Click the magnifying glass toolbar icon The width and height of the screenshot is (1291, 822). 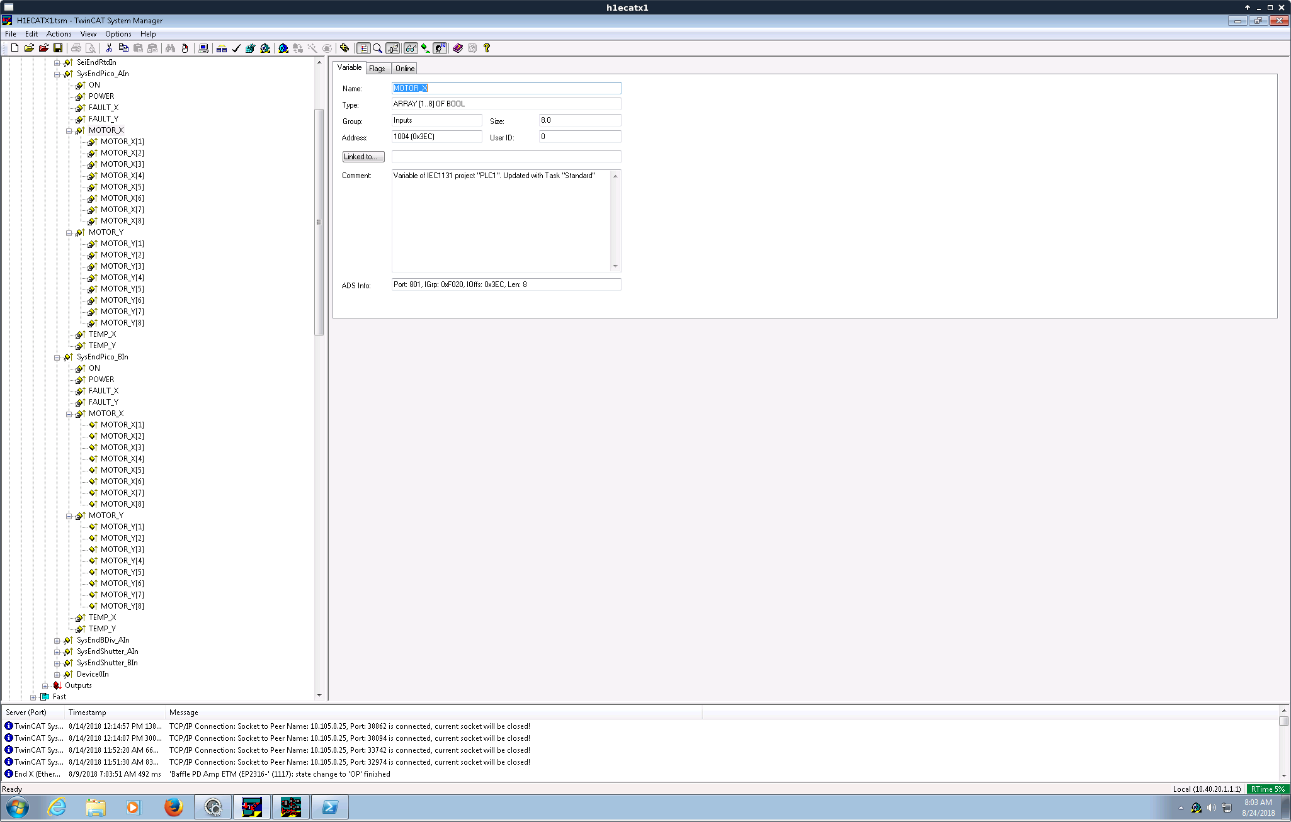[x=378, y=48]
